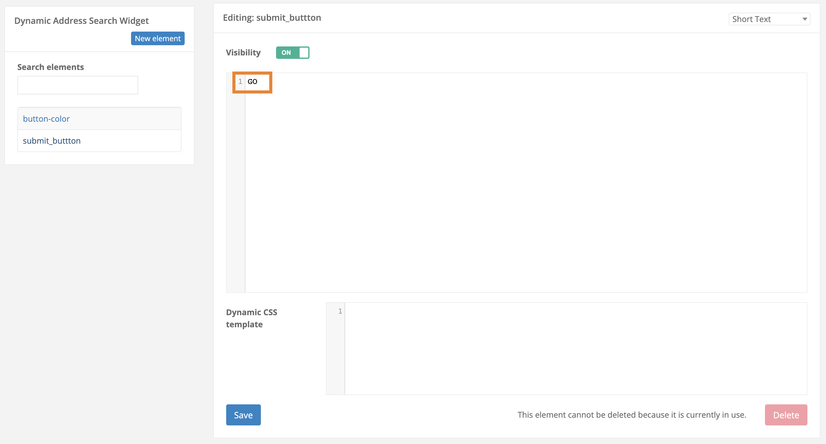Select the Editing: submit_buttton header text
826x444 pixels.
coord(272,18)
